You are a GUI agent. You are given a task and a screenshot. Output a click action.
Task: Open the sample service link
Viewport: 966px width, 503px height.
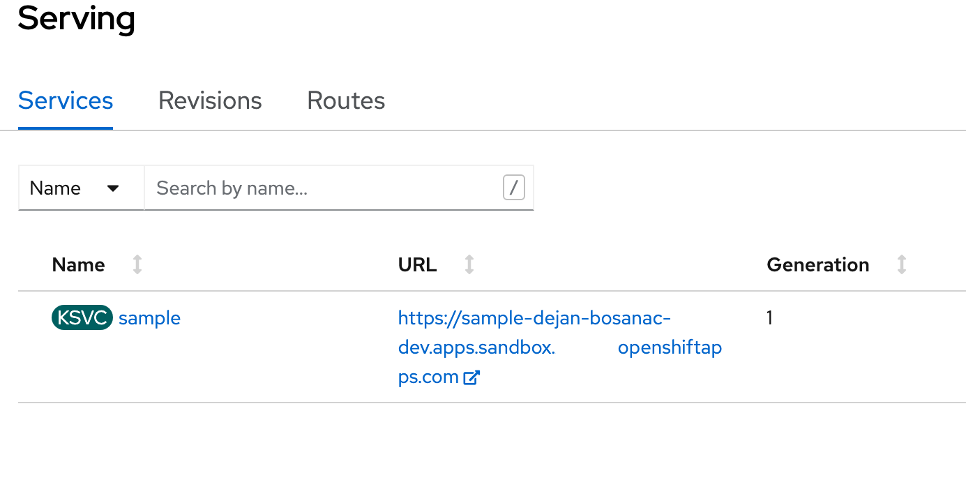149,318
